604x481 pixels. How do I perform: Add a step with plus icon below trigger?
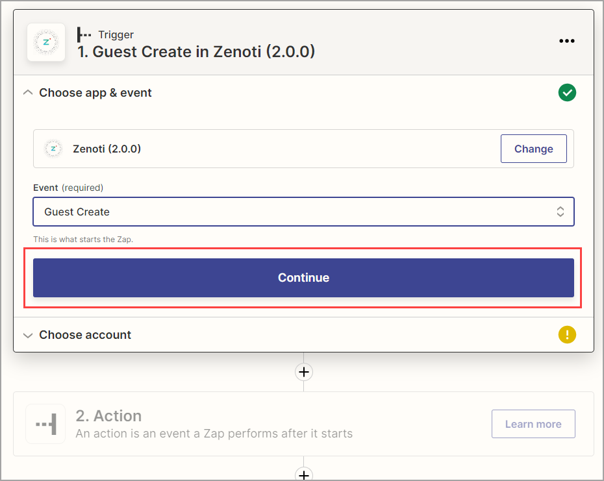click(304, 372)
